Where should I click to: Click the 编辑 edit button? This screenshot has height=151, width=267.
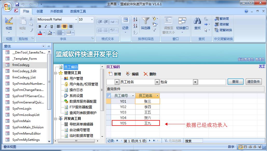click(x=132, y=74)
